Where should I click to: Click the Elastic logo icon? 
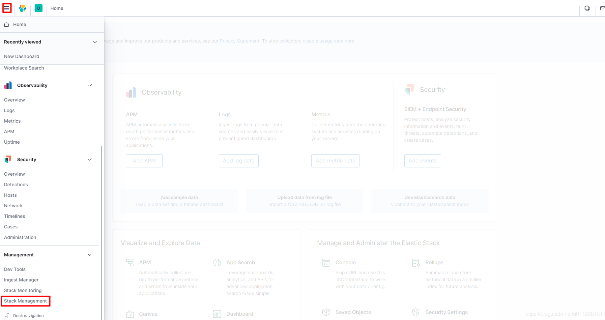click(22, 8)
